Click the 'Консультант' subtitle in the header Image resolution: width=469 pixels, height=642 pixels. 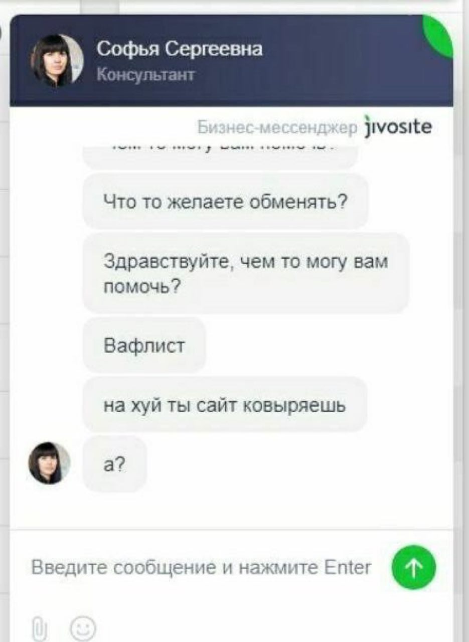145,74
